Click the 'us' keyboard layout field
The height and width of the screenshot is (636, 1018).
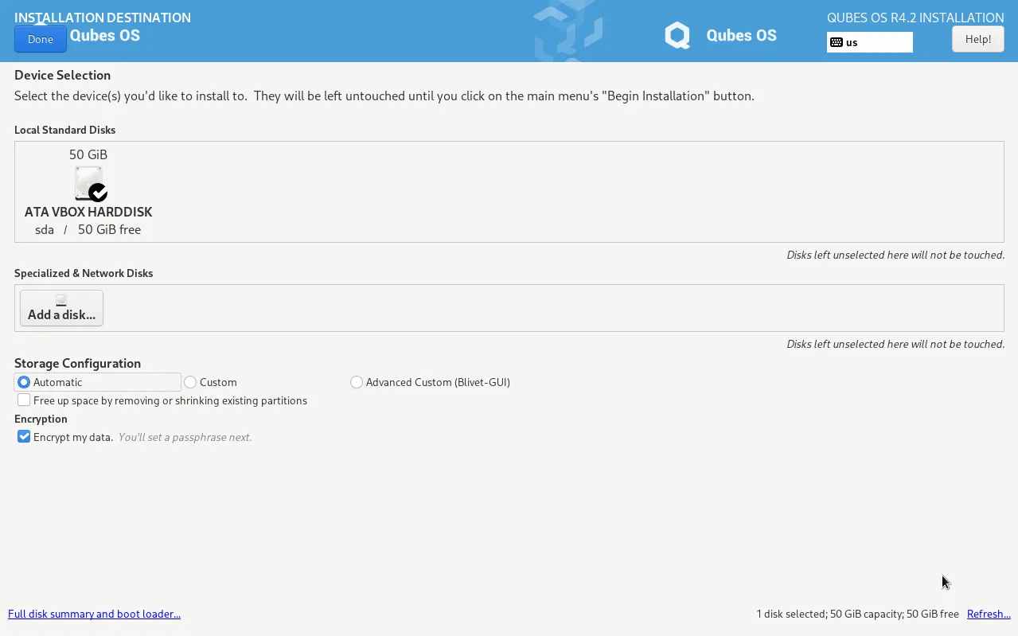pyautogui.click(x=876, y=42)
